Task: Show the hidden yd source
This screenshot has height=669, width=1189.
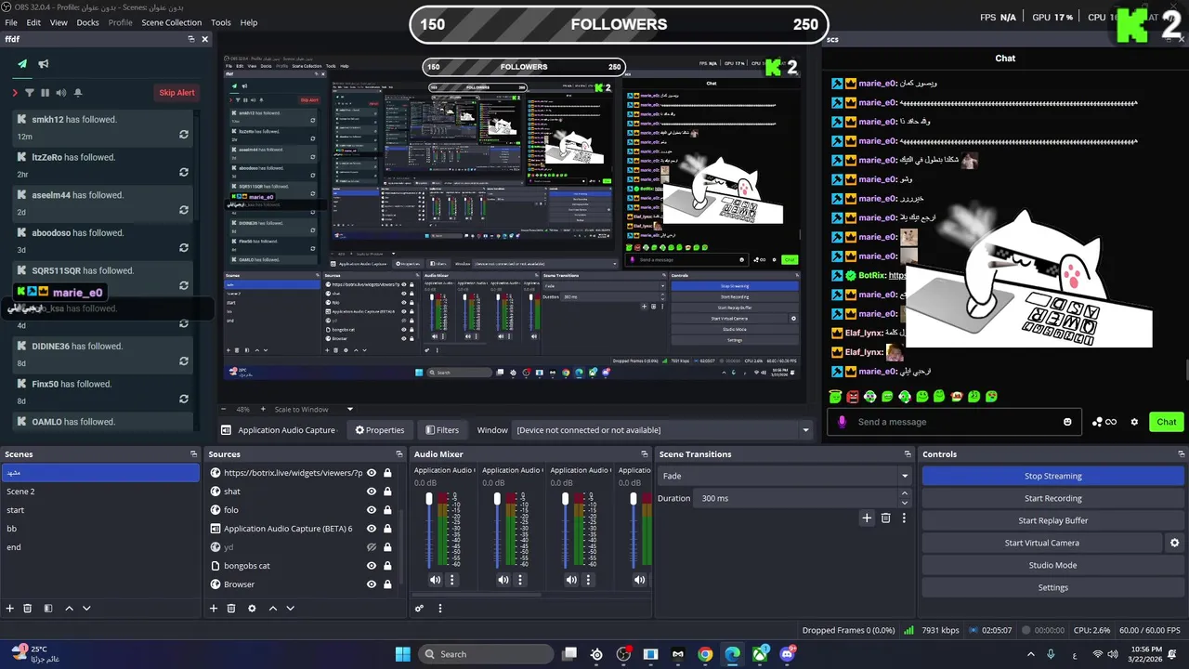Action: (x=372, y=547)
